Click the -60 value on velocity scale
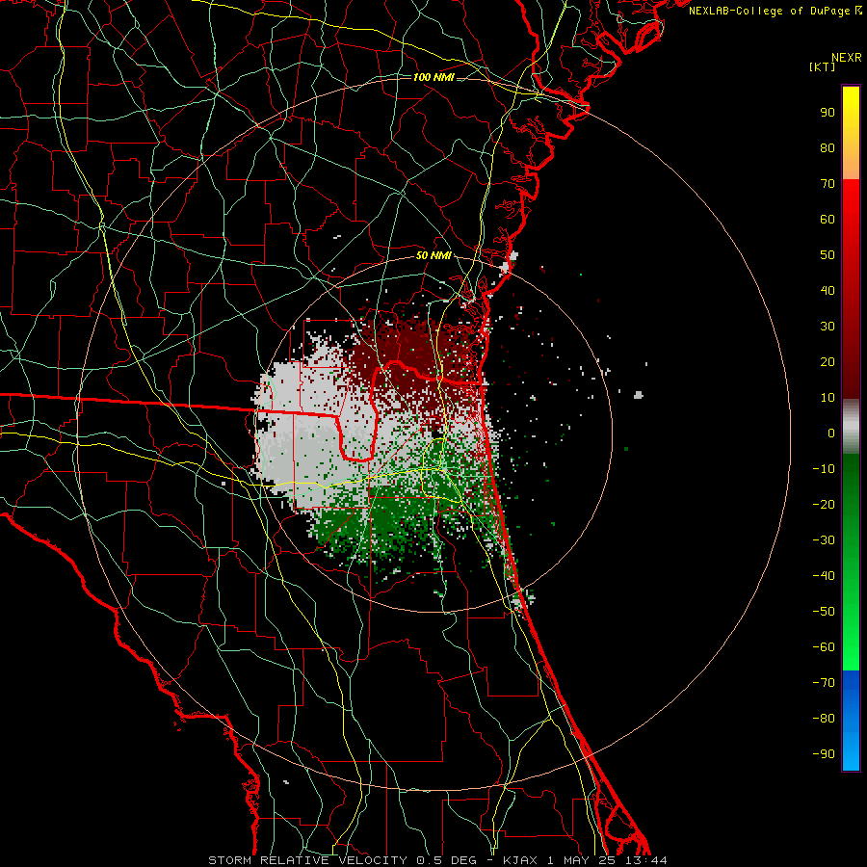This screenshot has width=867, height=867. click(824, 647)
